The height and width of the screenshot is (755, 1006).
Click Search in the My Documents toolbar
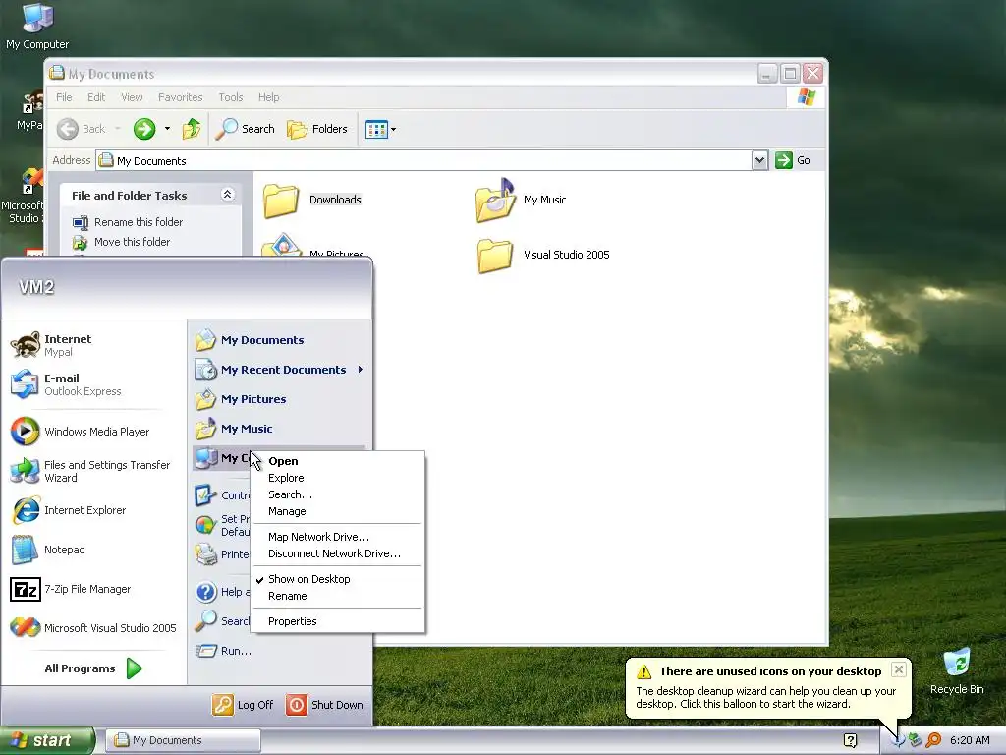[245, 129]
